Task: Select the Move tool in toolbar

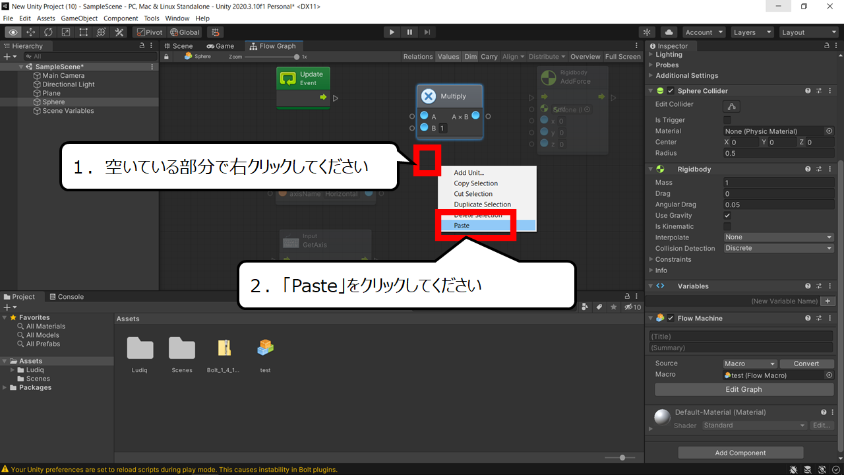Action: pyautogui.click(x=30, y=32)
